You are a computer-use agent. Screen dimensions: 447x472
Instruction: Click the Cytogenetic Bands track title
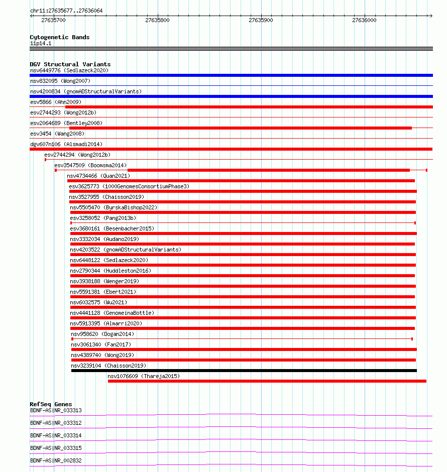(60, 37)
